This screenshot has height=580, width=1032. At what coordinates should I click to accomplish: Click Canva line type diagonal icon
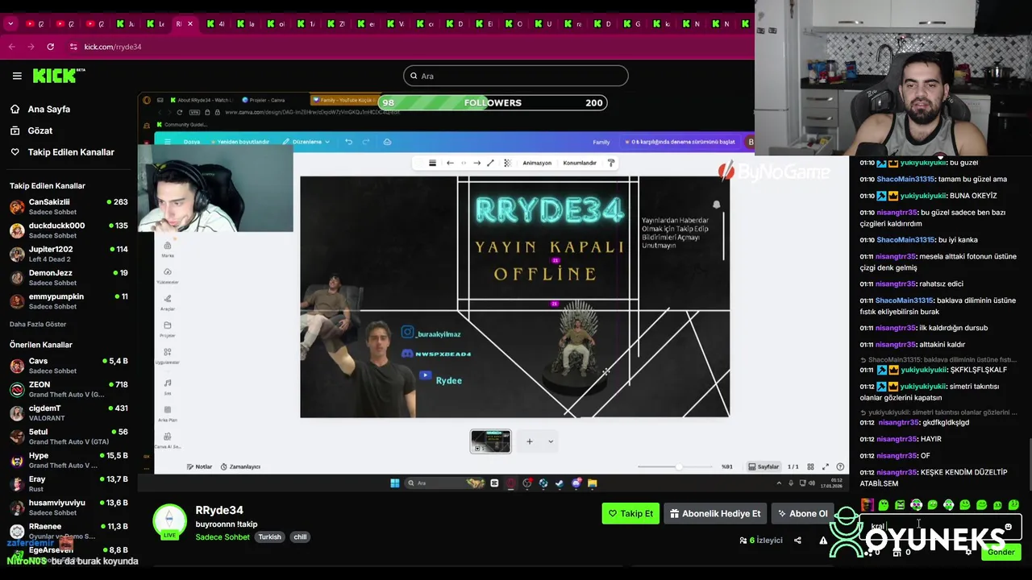(x=490, y=163)
